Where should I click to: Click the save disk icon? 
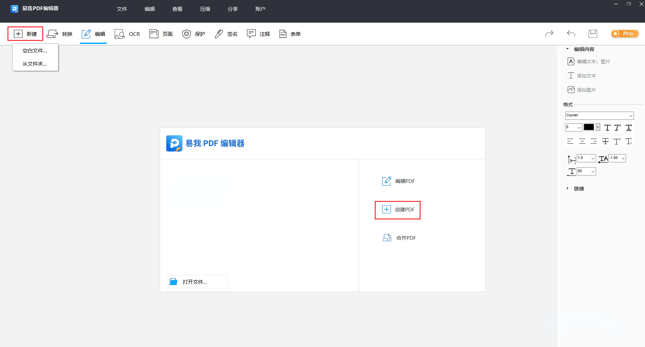coord(593,33)
